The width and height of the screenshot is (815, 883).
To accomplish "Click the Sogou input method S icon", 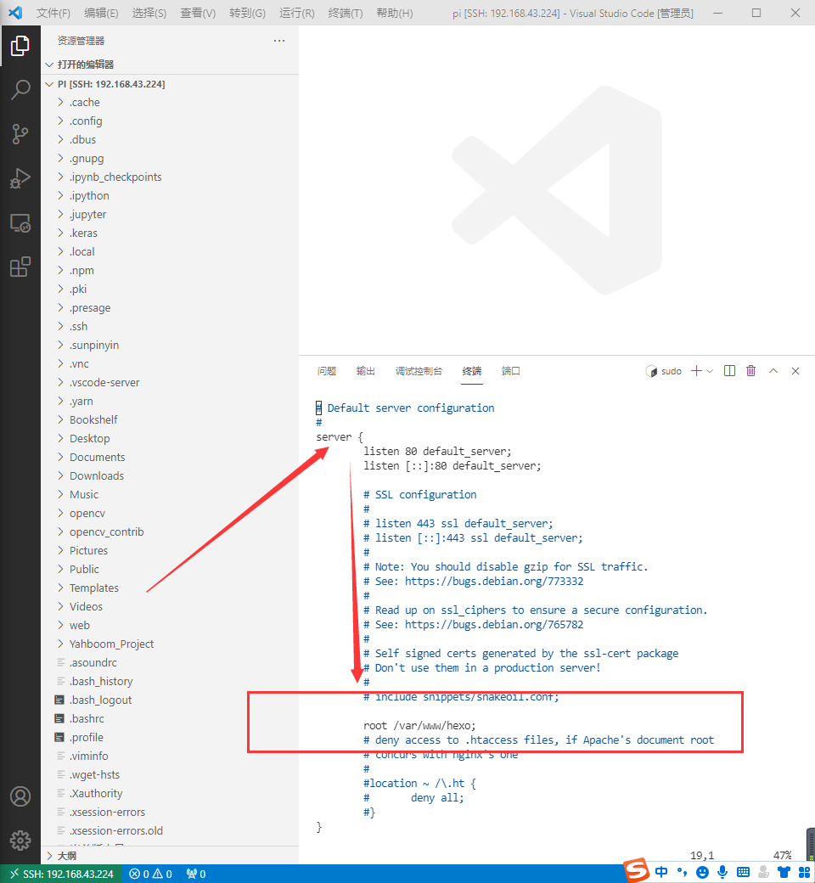I will tap(637, 870).
